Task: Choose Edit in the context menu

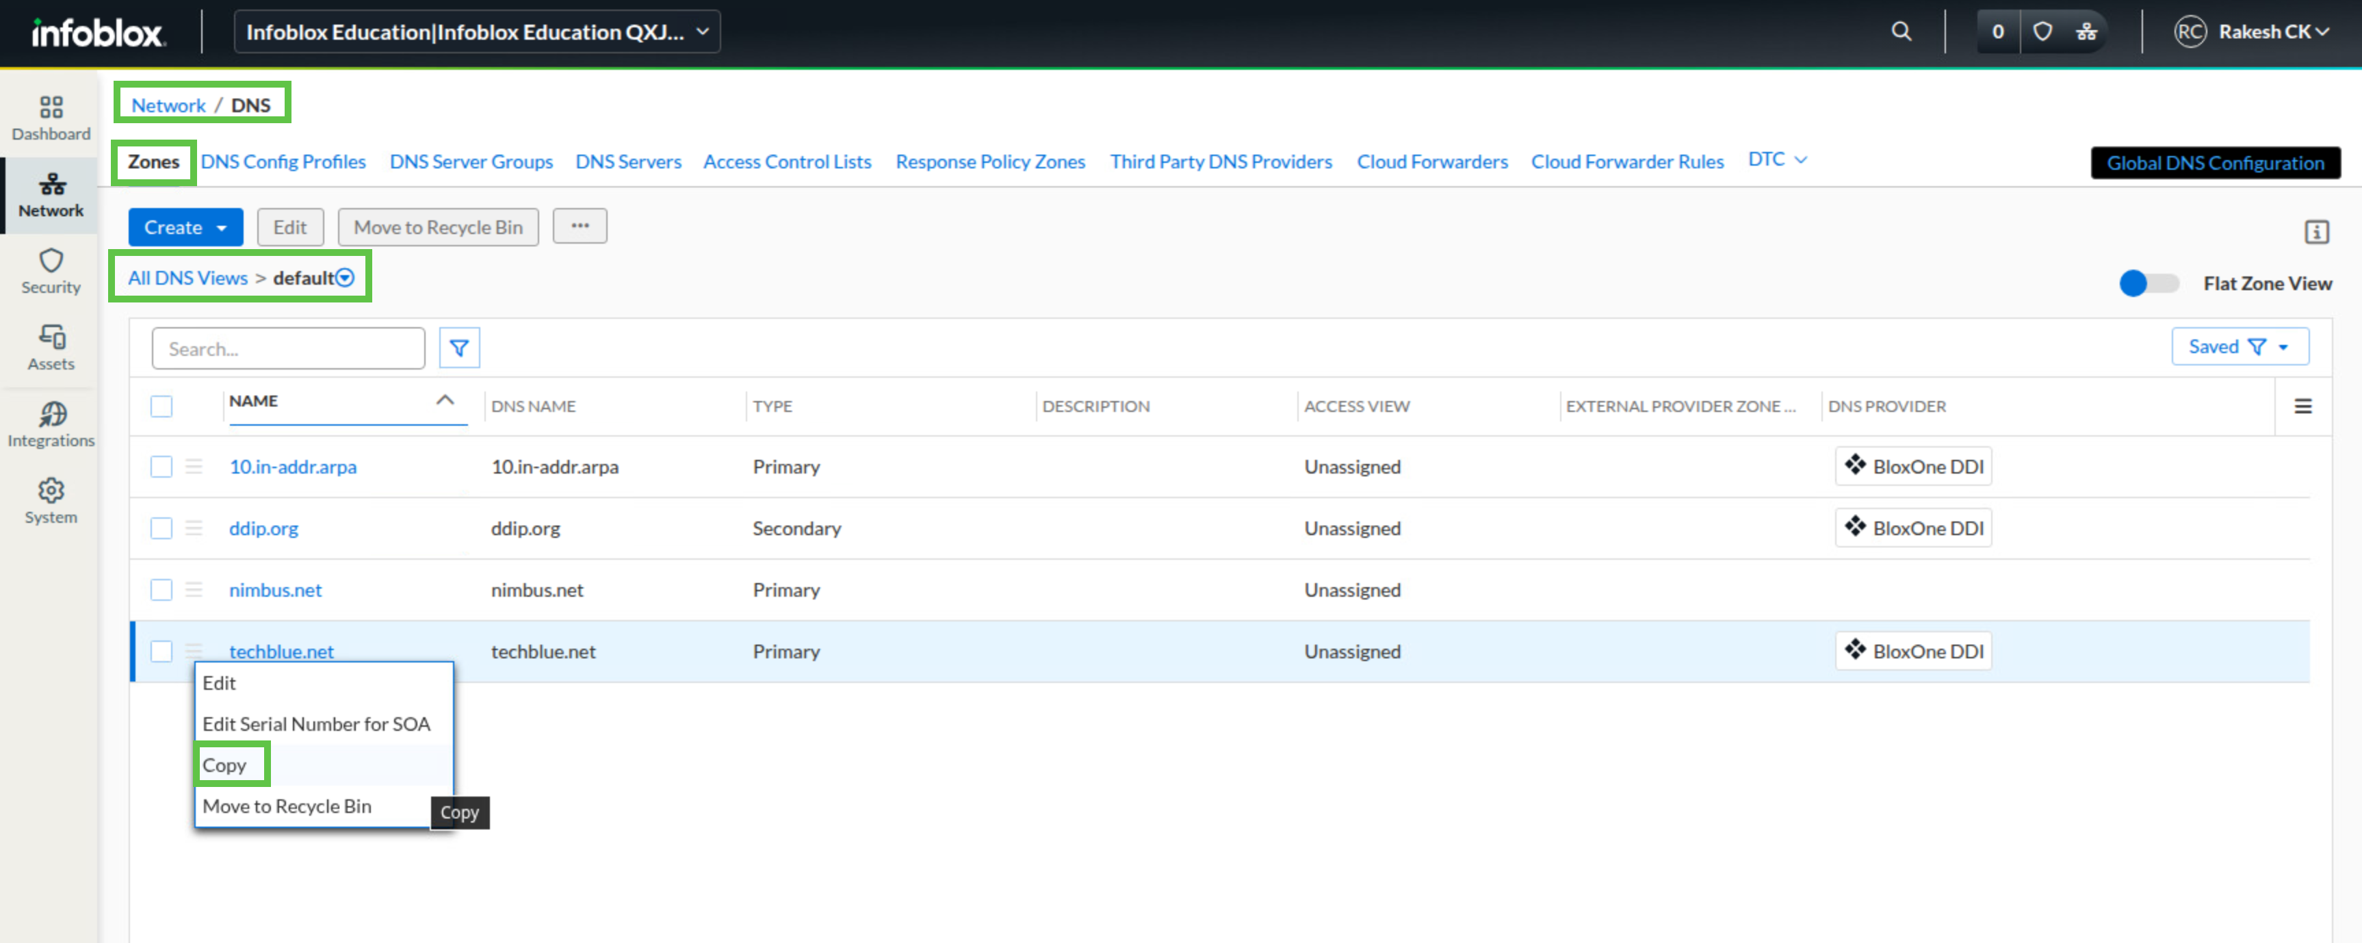Action: point(324,682)
